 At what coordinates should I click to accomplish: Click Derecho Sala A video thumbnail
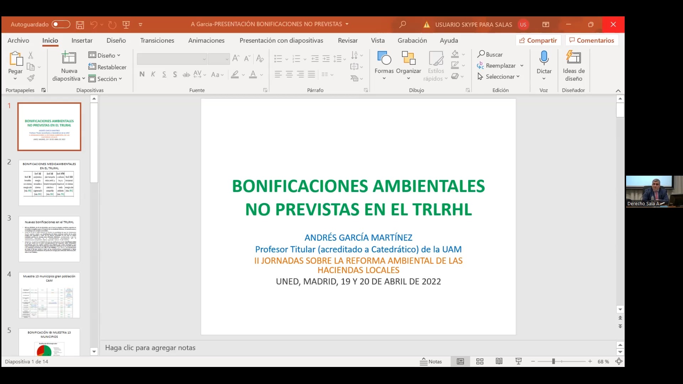click(654, 191)
